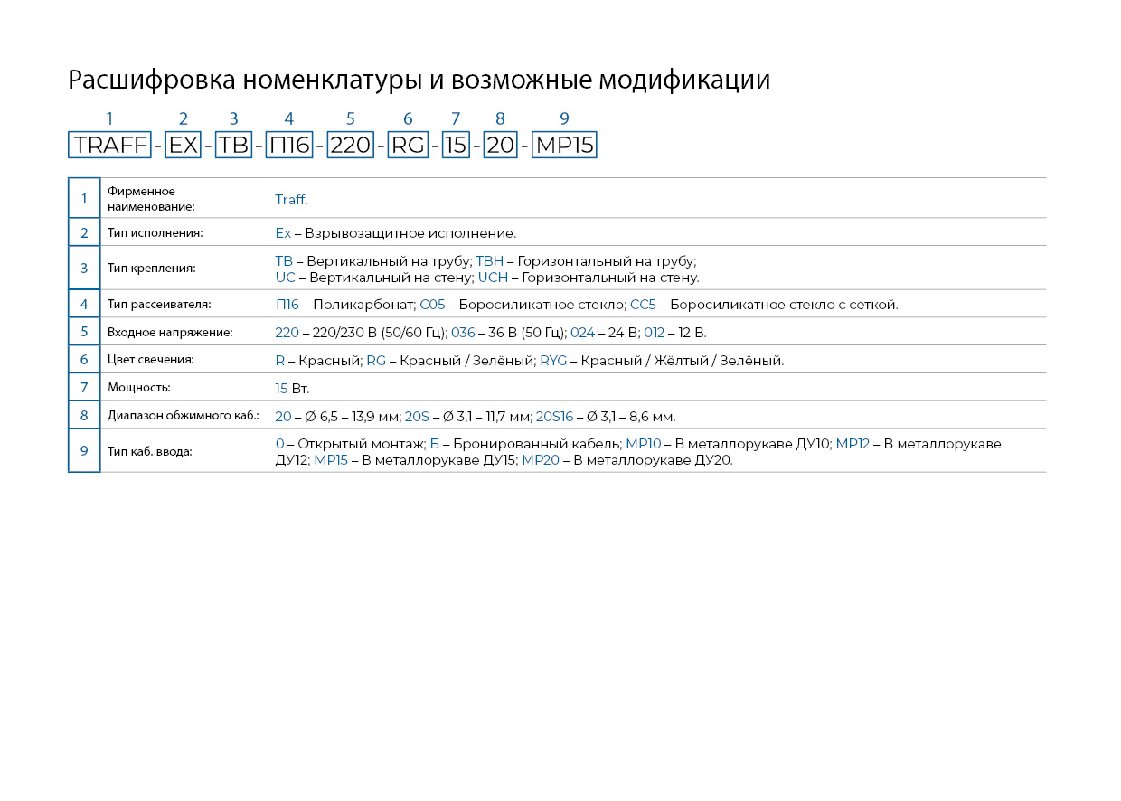The width and height of the screenshot is (1121, 801).
Task: Click the EX box in the code string
Action: tap(183, 145)
